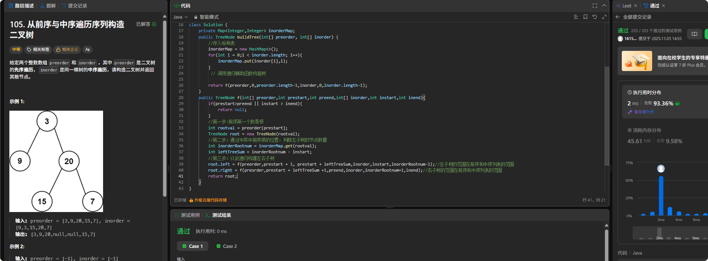The height and width of the screenshot is (261, 708).
Task: Click the code editor vertical scrollbar
Action: tap(607, 116)
